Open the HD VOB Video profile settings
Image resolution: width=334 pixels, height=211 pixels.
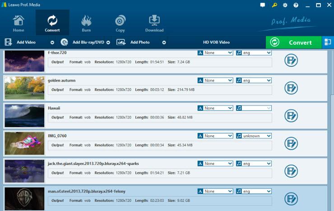(x=216, y=42)
